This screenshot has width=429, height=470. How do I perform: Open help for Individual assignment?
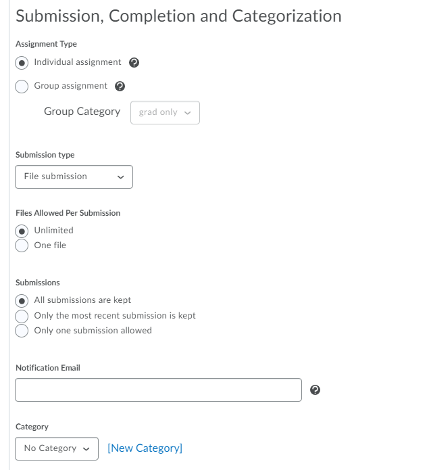click(x=134, y=63)
